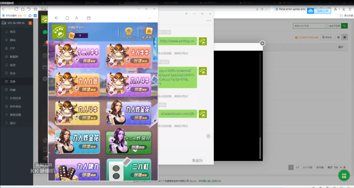Create a 十人牛牛 room
Image resolution: width=354 pixels, height=188 pixels.
(140, 61)
